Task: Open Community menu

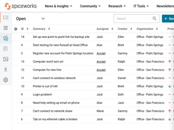Action: 90,6
